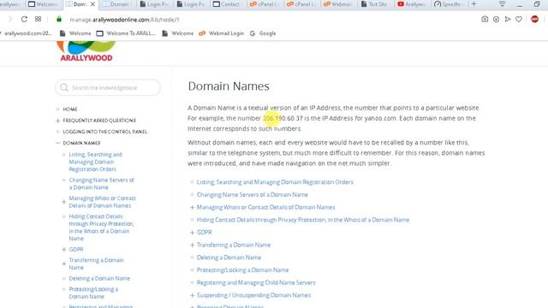Click the green padlock security icon
The image size is (548, 308).
click(59, 19)
